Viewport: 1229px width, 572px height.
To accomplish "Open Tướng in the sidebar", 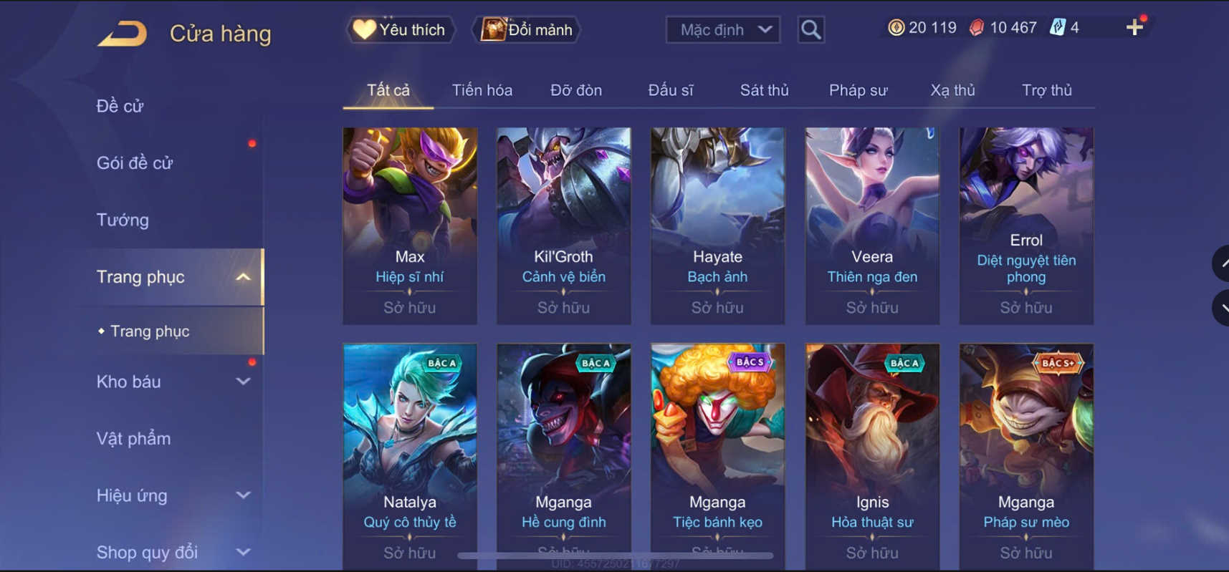I will 123,220.
